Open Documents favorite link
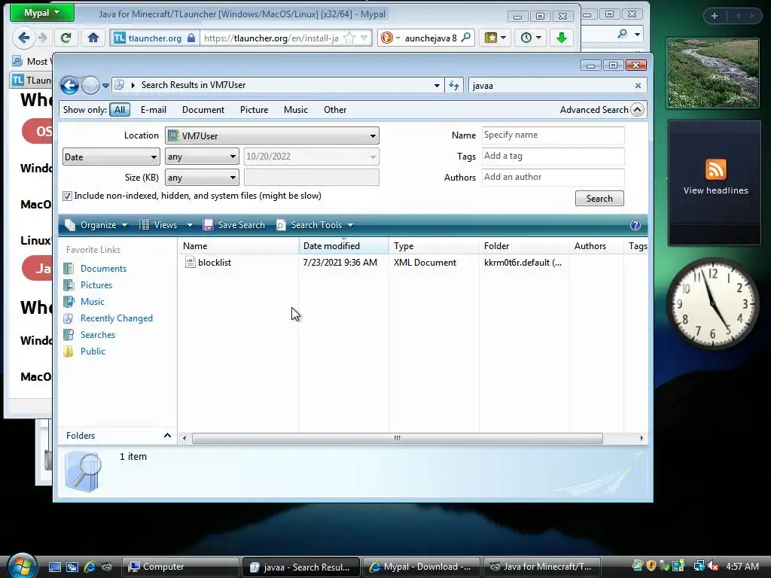 pyautogui.click(x=103, y=269)
